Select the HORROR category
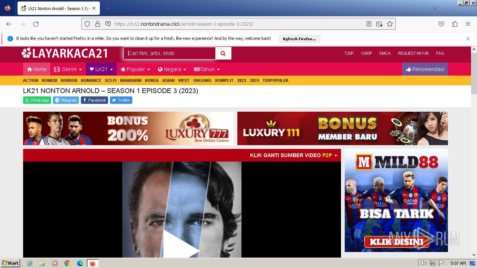Image resolution: width=477 pixels, height=268 pixels. point(69,80)
